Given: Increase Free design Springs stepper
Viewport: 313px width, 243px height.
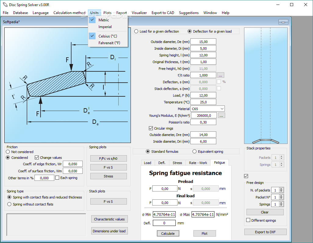Looking at the screenshot, I should click(281, 203).
